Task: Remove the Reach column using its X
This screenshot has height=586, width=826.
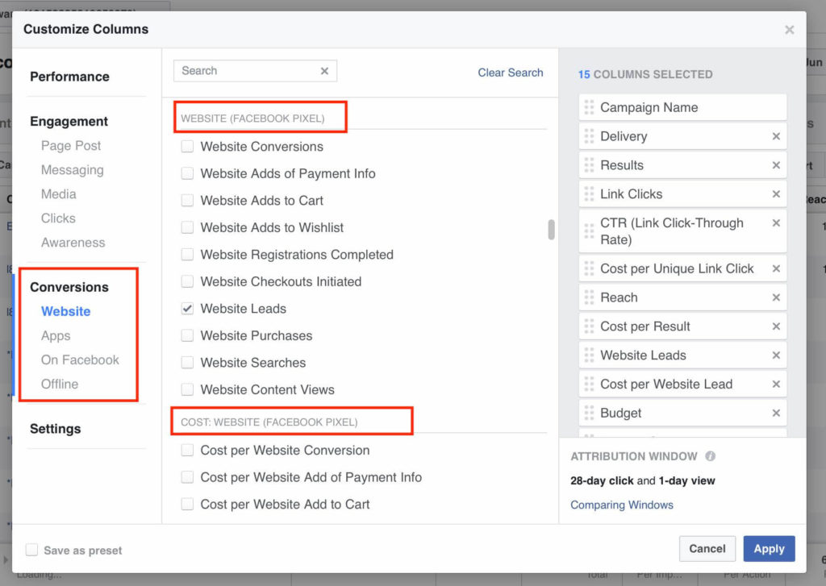Action: [x=776, y=297]
